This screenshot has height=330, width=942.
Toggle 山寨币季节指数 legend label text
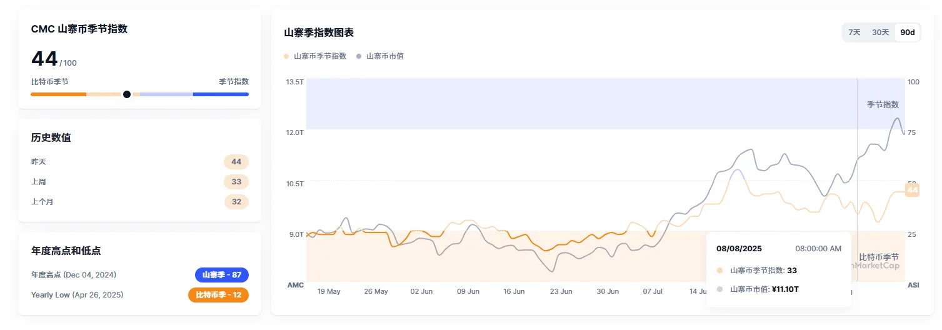click(320, 56)
